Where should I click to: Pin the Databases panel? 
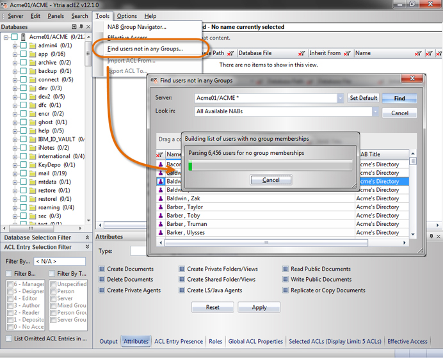[81, 26]
